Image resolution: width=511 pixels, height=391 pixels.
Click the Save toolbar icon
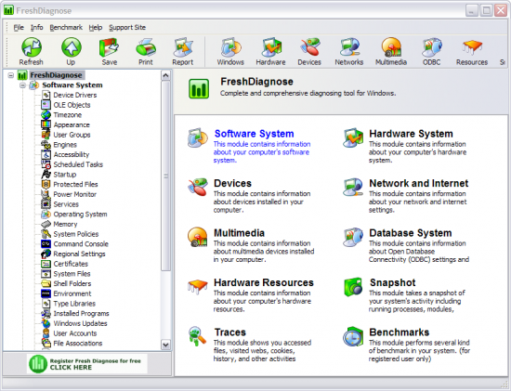[109, 47]
